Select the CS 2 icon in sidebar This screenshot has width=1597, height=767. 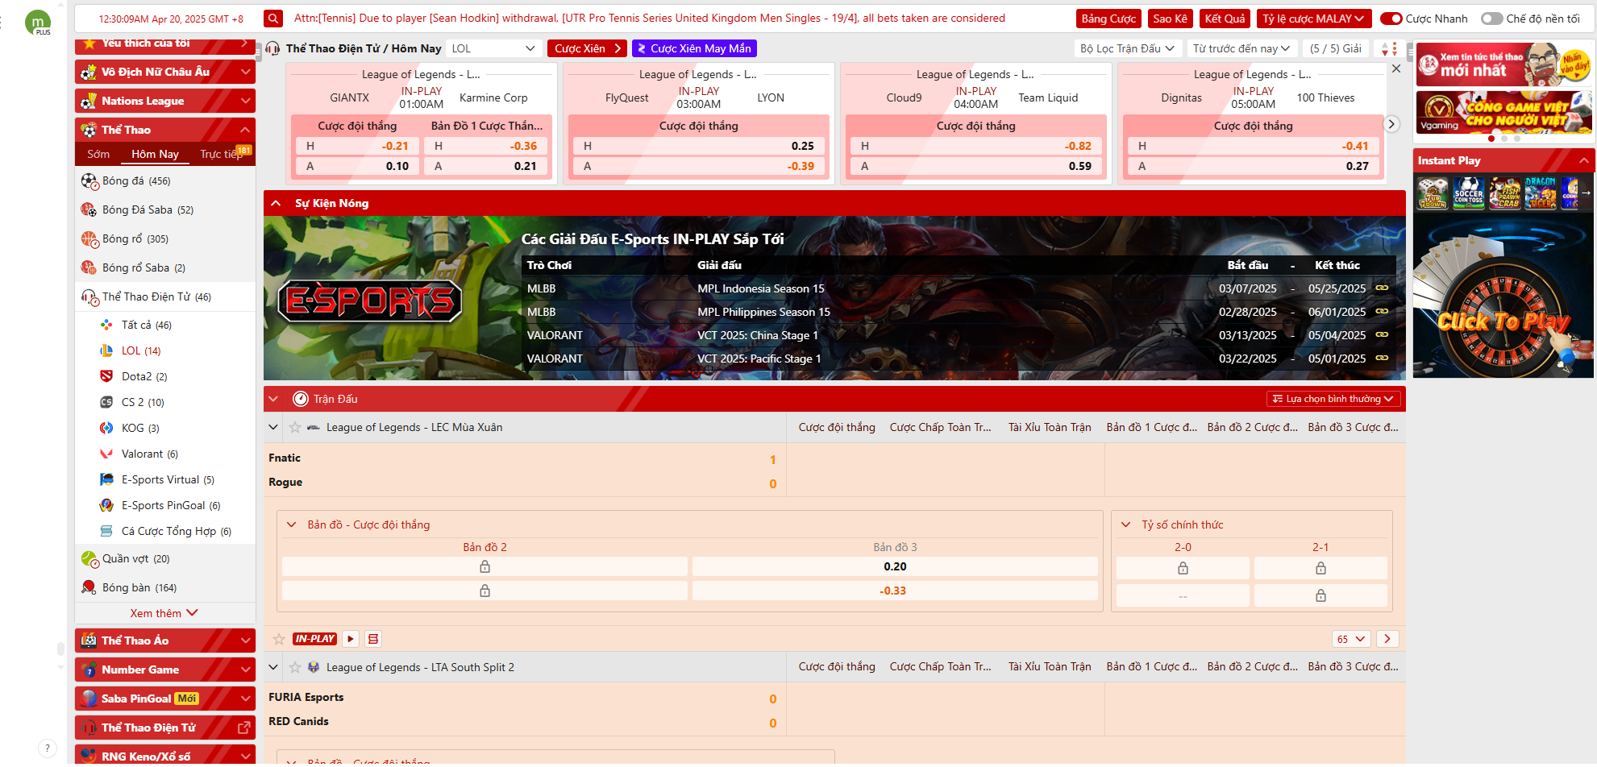point(106,402)
